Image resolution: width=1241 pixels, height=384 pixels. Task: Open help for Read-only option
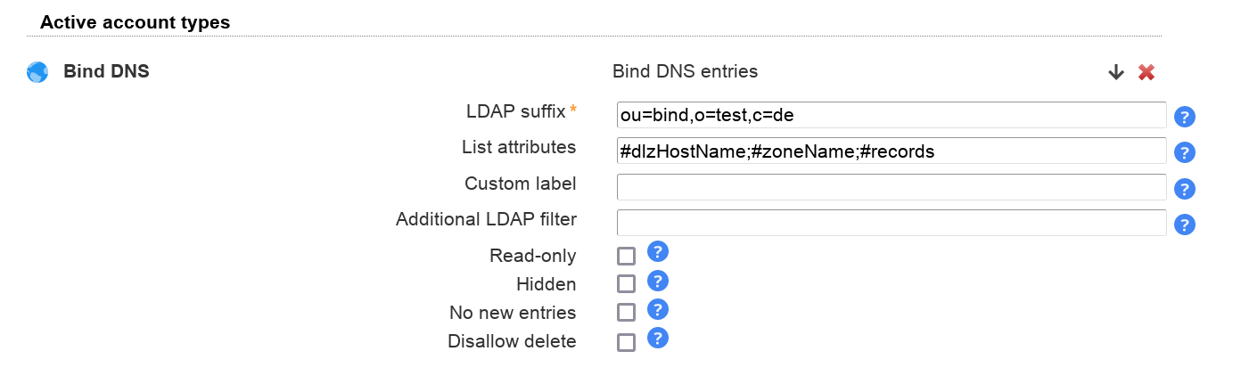tap(658, 251)
